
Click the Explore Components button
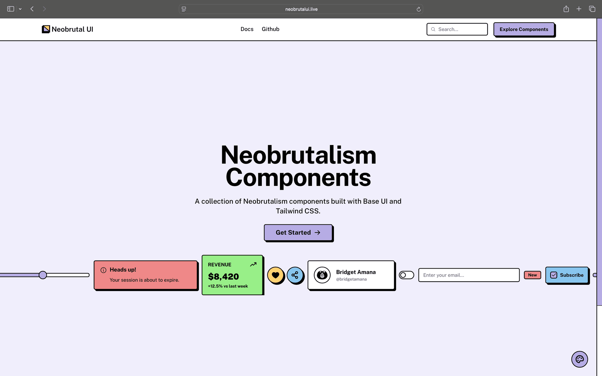pyautogui.click(x=524, y=29)
